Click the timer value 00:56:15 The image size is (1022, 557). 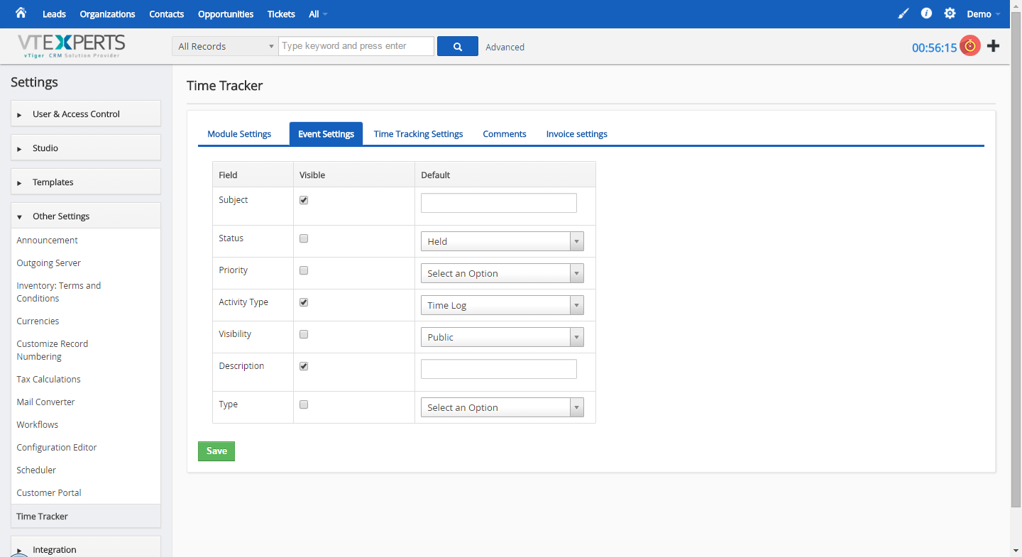[x=934, y=48]
